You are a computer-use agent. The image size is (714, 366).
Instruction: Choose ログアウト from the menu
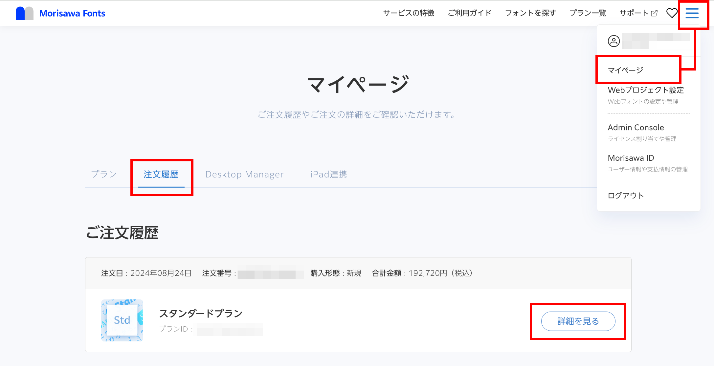tap(626, 196)
